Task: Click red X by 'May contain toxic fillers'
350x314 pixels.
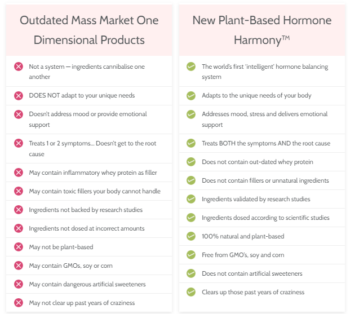Action: click(x=19, y=191)
